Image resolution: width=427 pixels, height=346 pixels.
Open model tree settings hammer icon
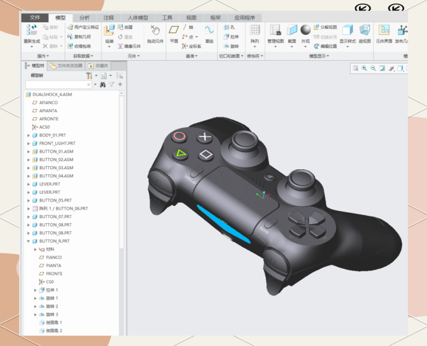click(89, 75)
